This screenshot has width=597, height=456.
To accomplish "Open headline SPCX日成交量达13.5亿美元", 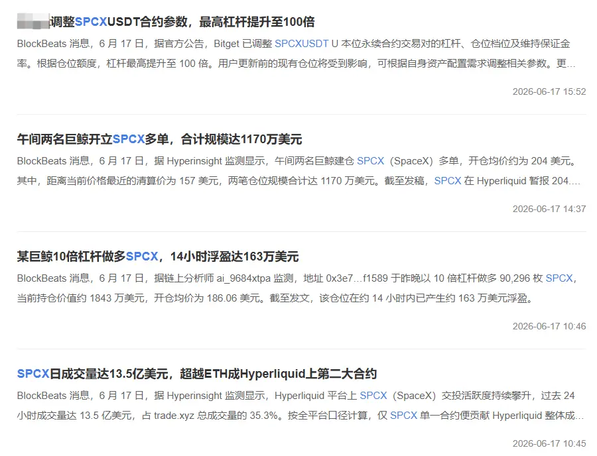I will pos(197,374).
